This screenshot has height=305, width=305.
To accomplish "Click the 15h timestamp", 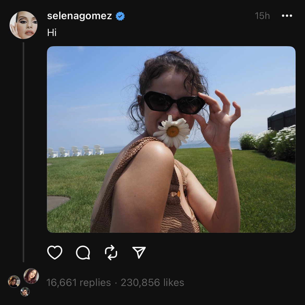I will [x=262, y=16].
